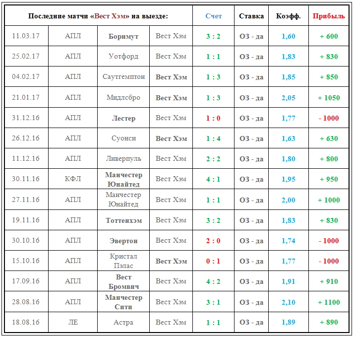Click the 'КФЛ' tournament cell
Viewport: 353px width, 337px height.
(x=73, y=179)
